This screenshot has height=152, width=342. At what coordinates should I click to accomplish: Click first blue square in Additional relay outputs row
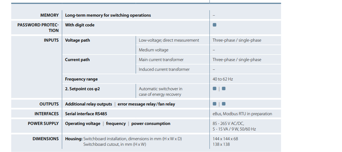click(x=214, y=104)
